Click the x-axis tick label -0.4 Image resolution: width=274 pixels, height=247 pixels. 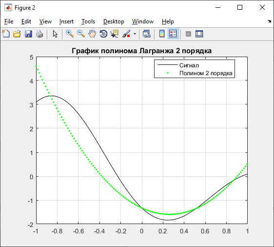click(99, 231)
